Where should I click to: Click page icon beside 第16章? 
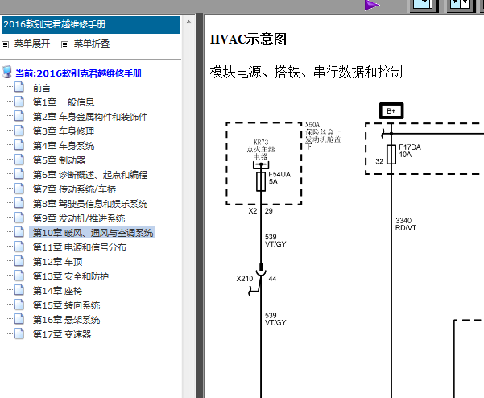(19, 320)
